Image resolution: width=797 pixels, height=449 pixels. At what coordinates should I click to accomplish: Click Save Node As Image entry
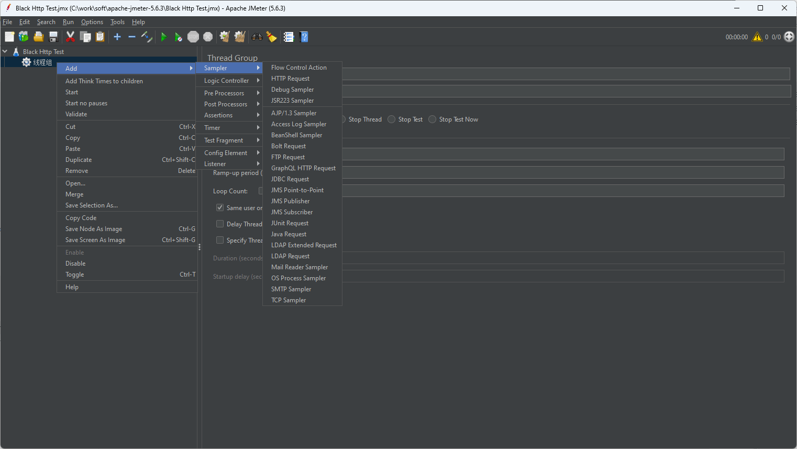tap(127, 229)
